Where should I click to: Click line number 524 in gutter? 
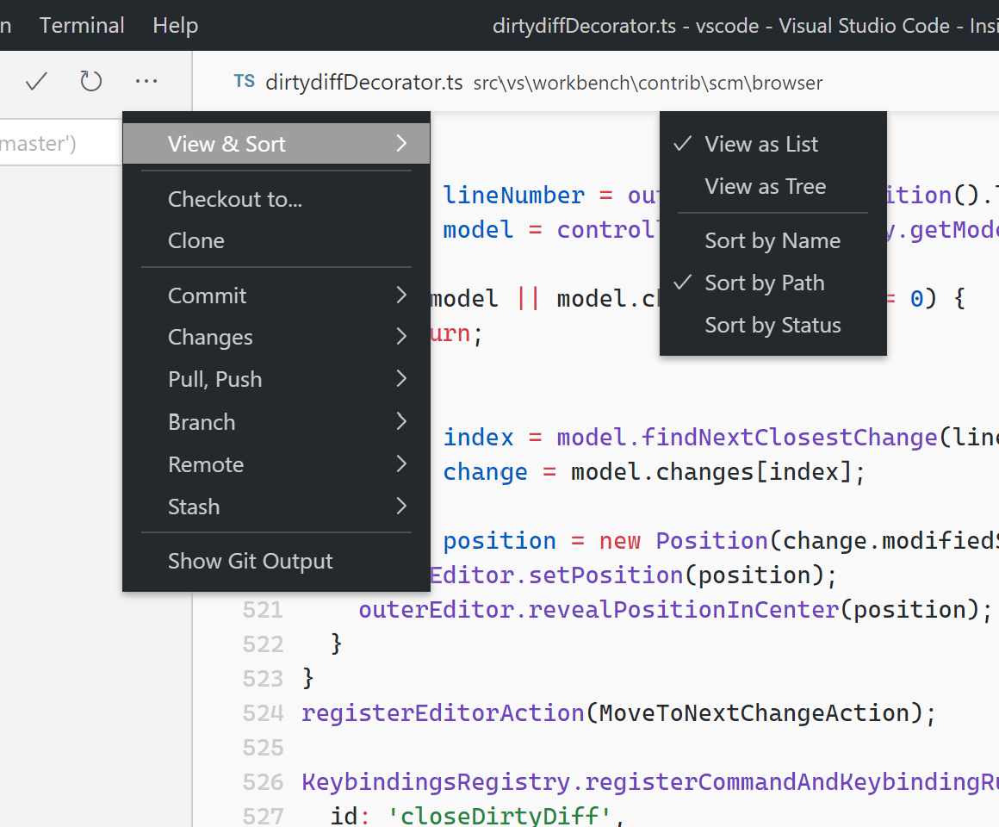(263, 713)
